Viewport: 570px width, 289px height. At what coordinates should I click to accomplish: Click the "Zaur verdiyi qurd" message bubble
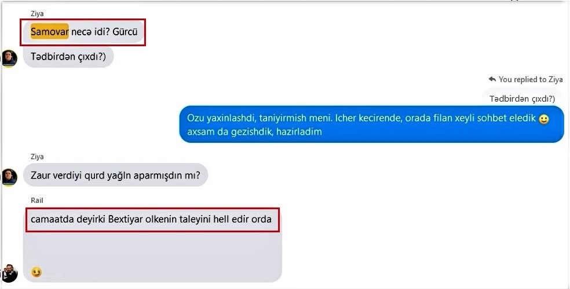115,176
